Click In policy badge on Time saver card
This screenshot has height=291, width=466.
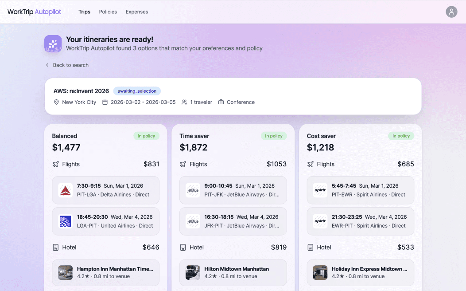click(274, 136)
